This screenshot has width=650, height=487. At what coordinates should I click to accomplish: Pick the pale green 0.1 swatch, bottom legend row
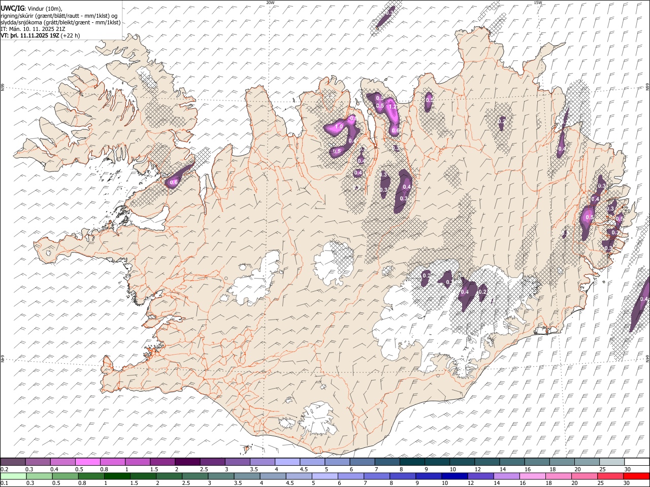[13, 476]
